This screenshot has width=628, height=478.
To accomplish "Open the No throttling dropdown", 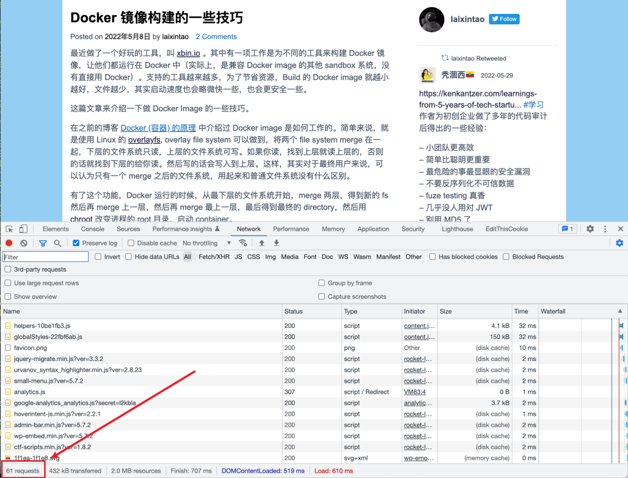I will pyautogui.click(x=206, y=243).
